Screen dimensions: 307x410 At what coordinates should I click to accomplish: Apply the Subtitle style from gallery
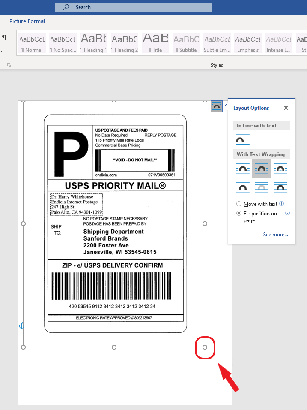tap(186, 43)
